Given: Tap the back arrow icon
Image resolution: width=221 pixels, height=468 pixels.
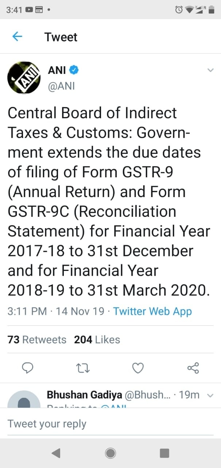Looking at the screenshot, I should click(x=17, y=37).
